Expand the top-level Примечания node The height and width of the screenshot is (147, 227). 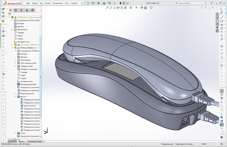pyautogui.click(x=12, y=30)
